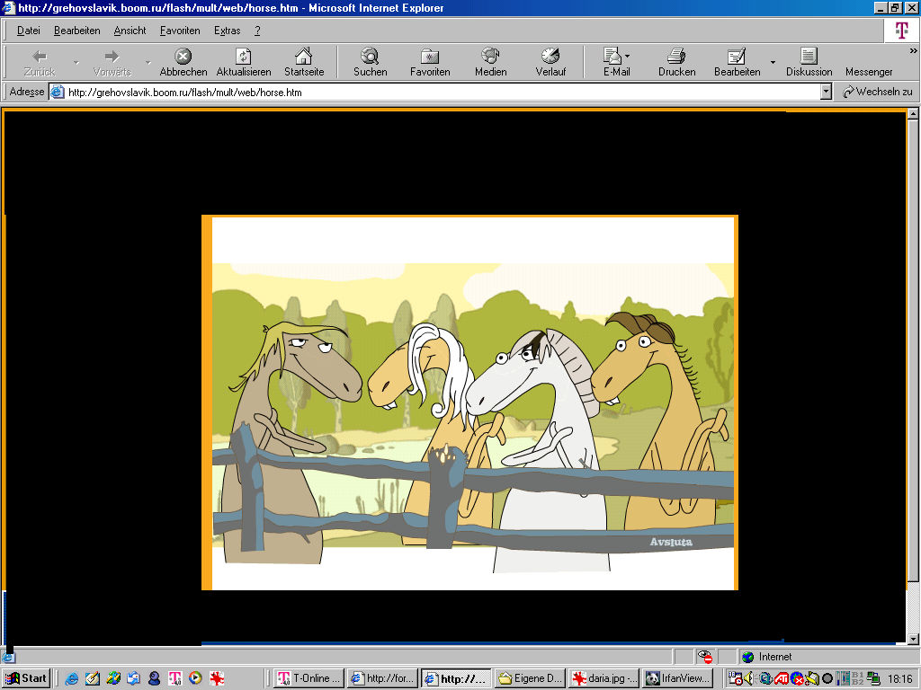Click the page icon in the address bar
921x690 pixels.
(57, 93)
